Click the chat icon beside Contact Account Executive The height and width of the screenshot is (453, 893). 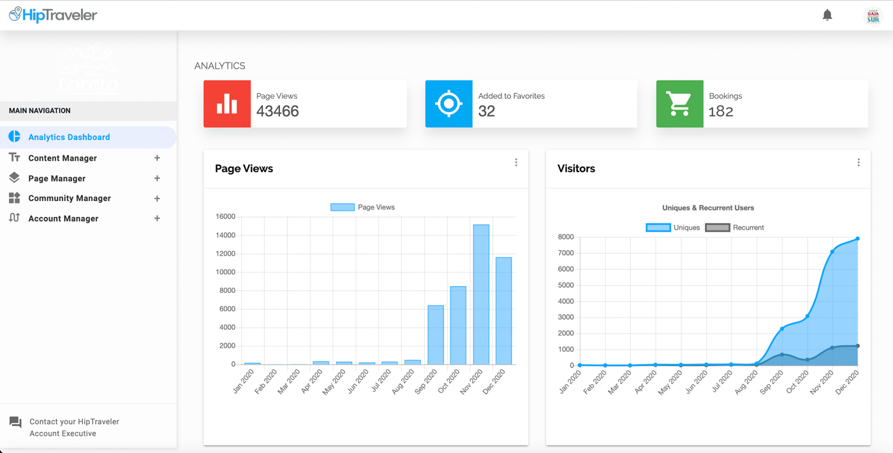[x=15, y=422]
